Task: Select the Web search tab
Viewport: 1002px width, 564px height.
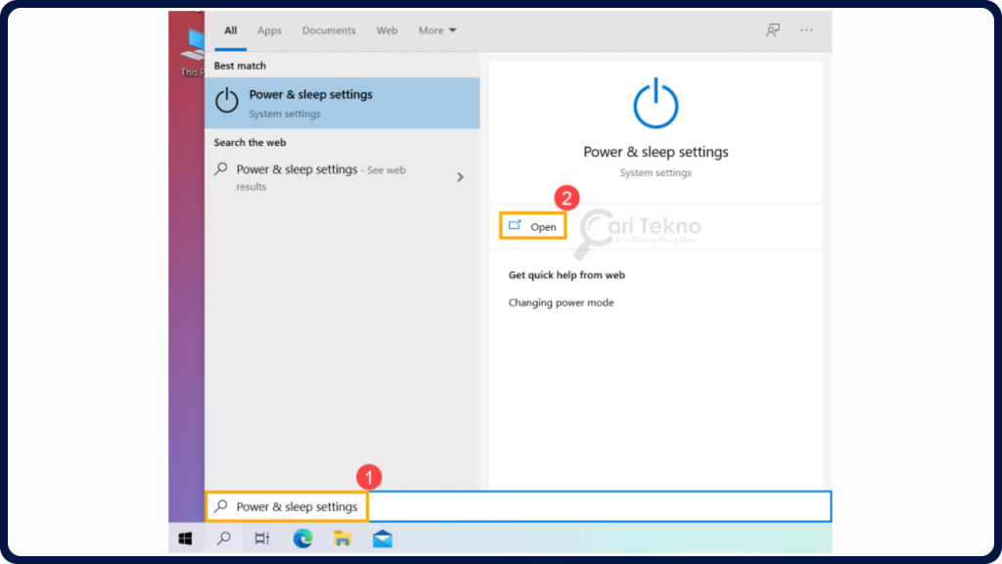Action: (x=387, y=30)
